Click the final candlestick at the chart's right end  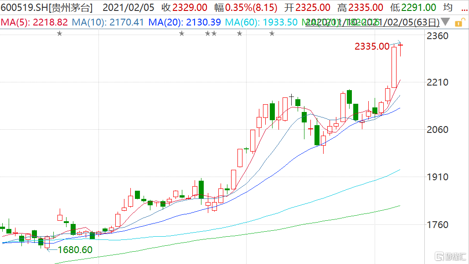point(400,50)
